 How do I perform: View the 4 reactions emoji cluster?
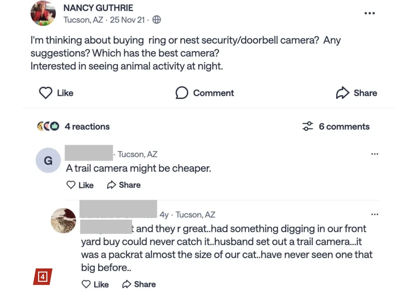tap(48, 126)
